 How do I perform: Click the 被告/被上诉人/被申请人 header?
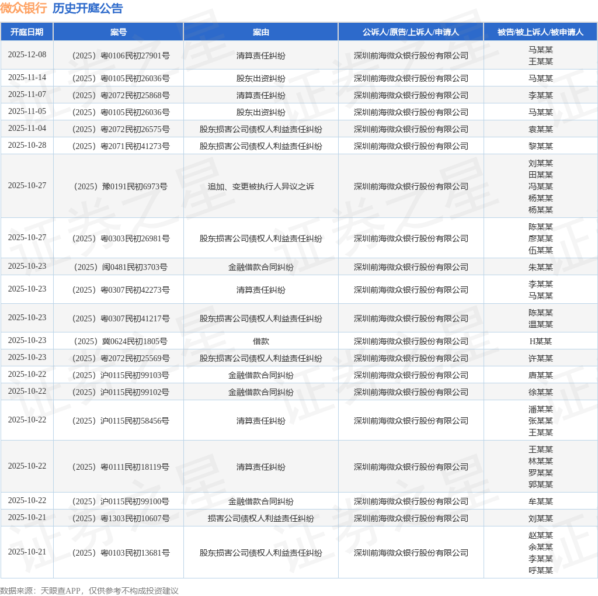click(x=540, y=32)
